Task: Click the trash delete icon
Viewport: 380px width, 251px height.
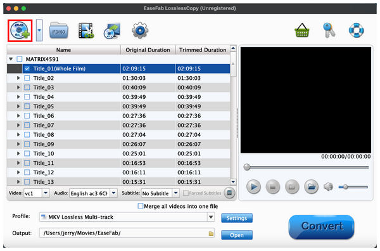Action: coord(229,193)
